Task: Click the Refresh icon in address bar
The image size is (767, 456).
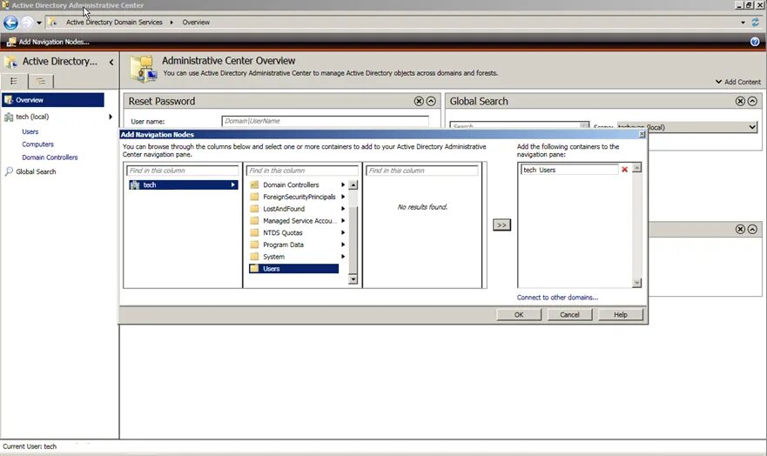Action: tap(756, 23)
